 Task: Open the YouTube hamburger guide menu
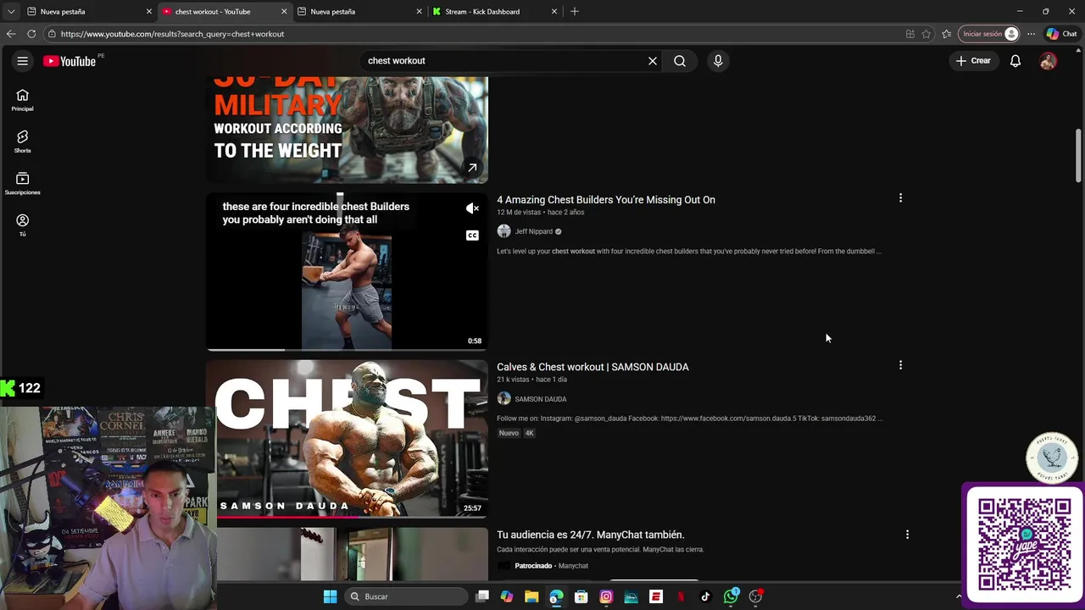[x=23, y=61]
